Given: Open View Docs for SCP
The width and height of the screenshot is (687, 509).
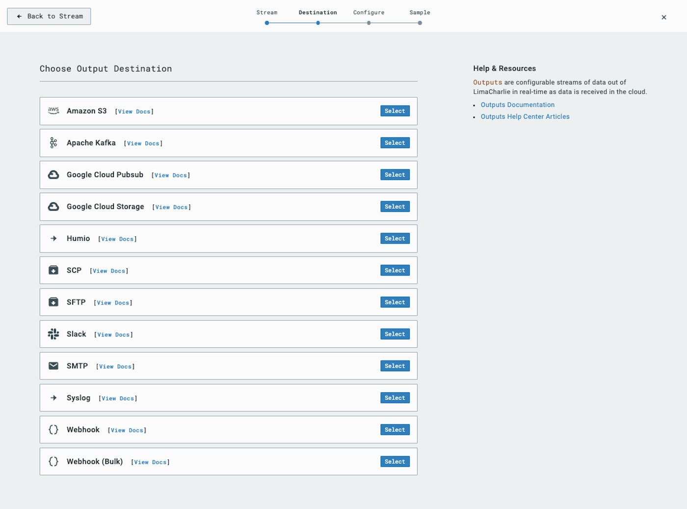Looking at the screenshot, I should pos(109,271).
